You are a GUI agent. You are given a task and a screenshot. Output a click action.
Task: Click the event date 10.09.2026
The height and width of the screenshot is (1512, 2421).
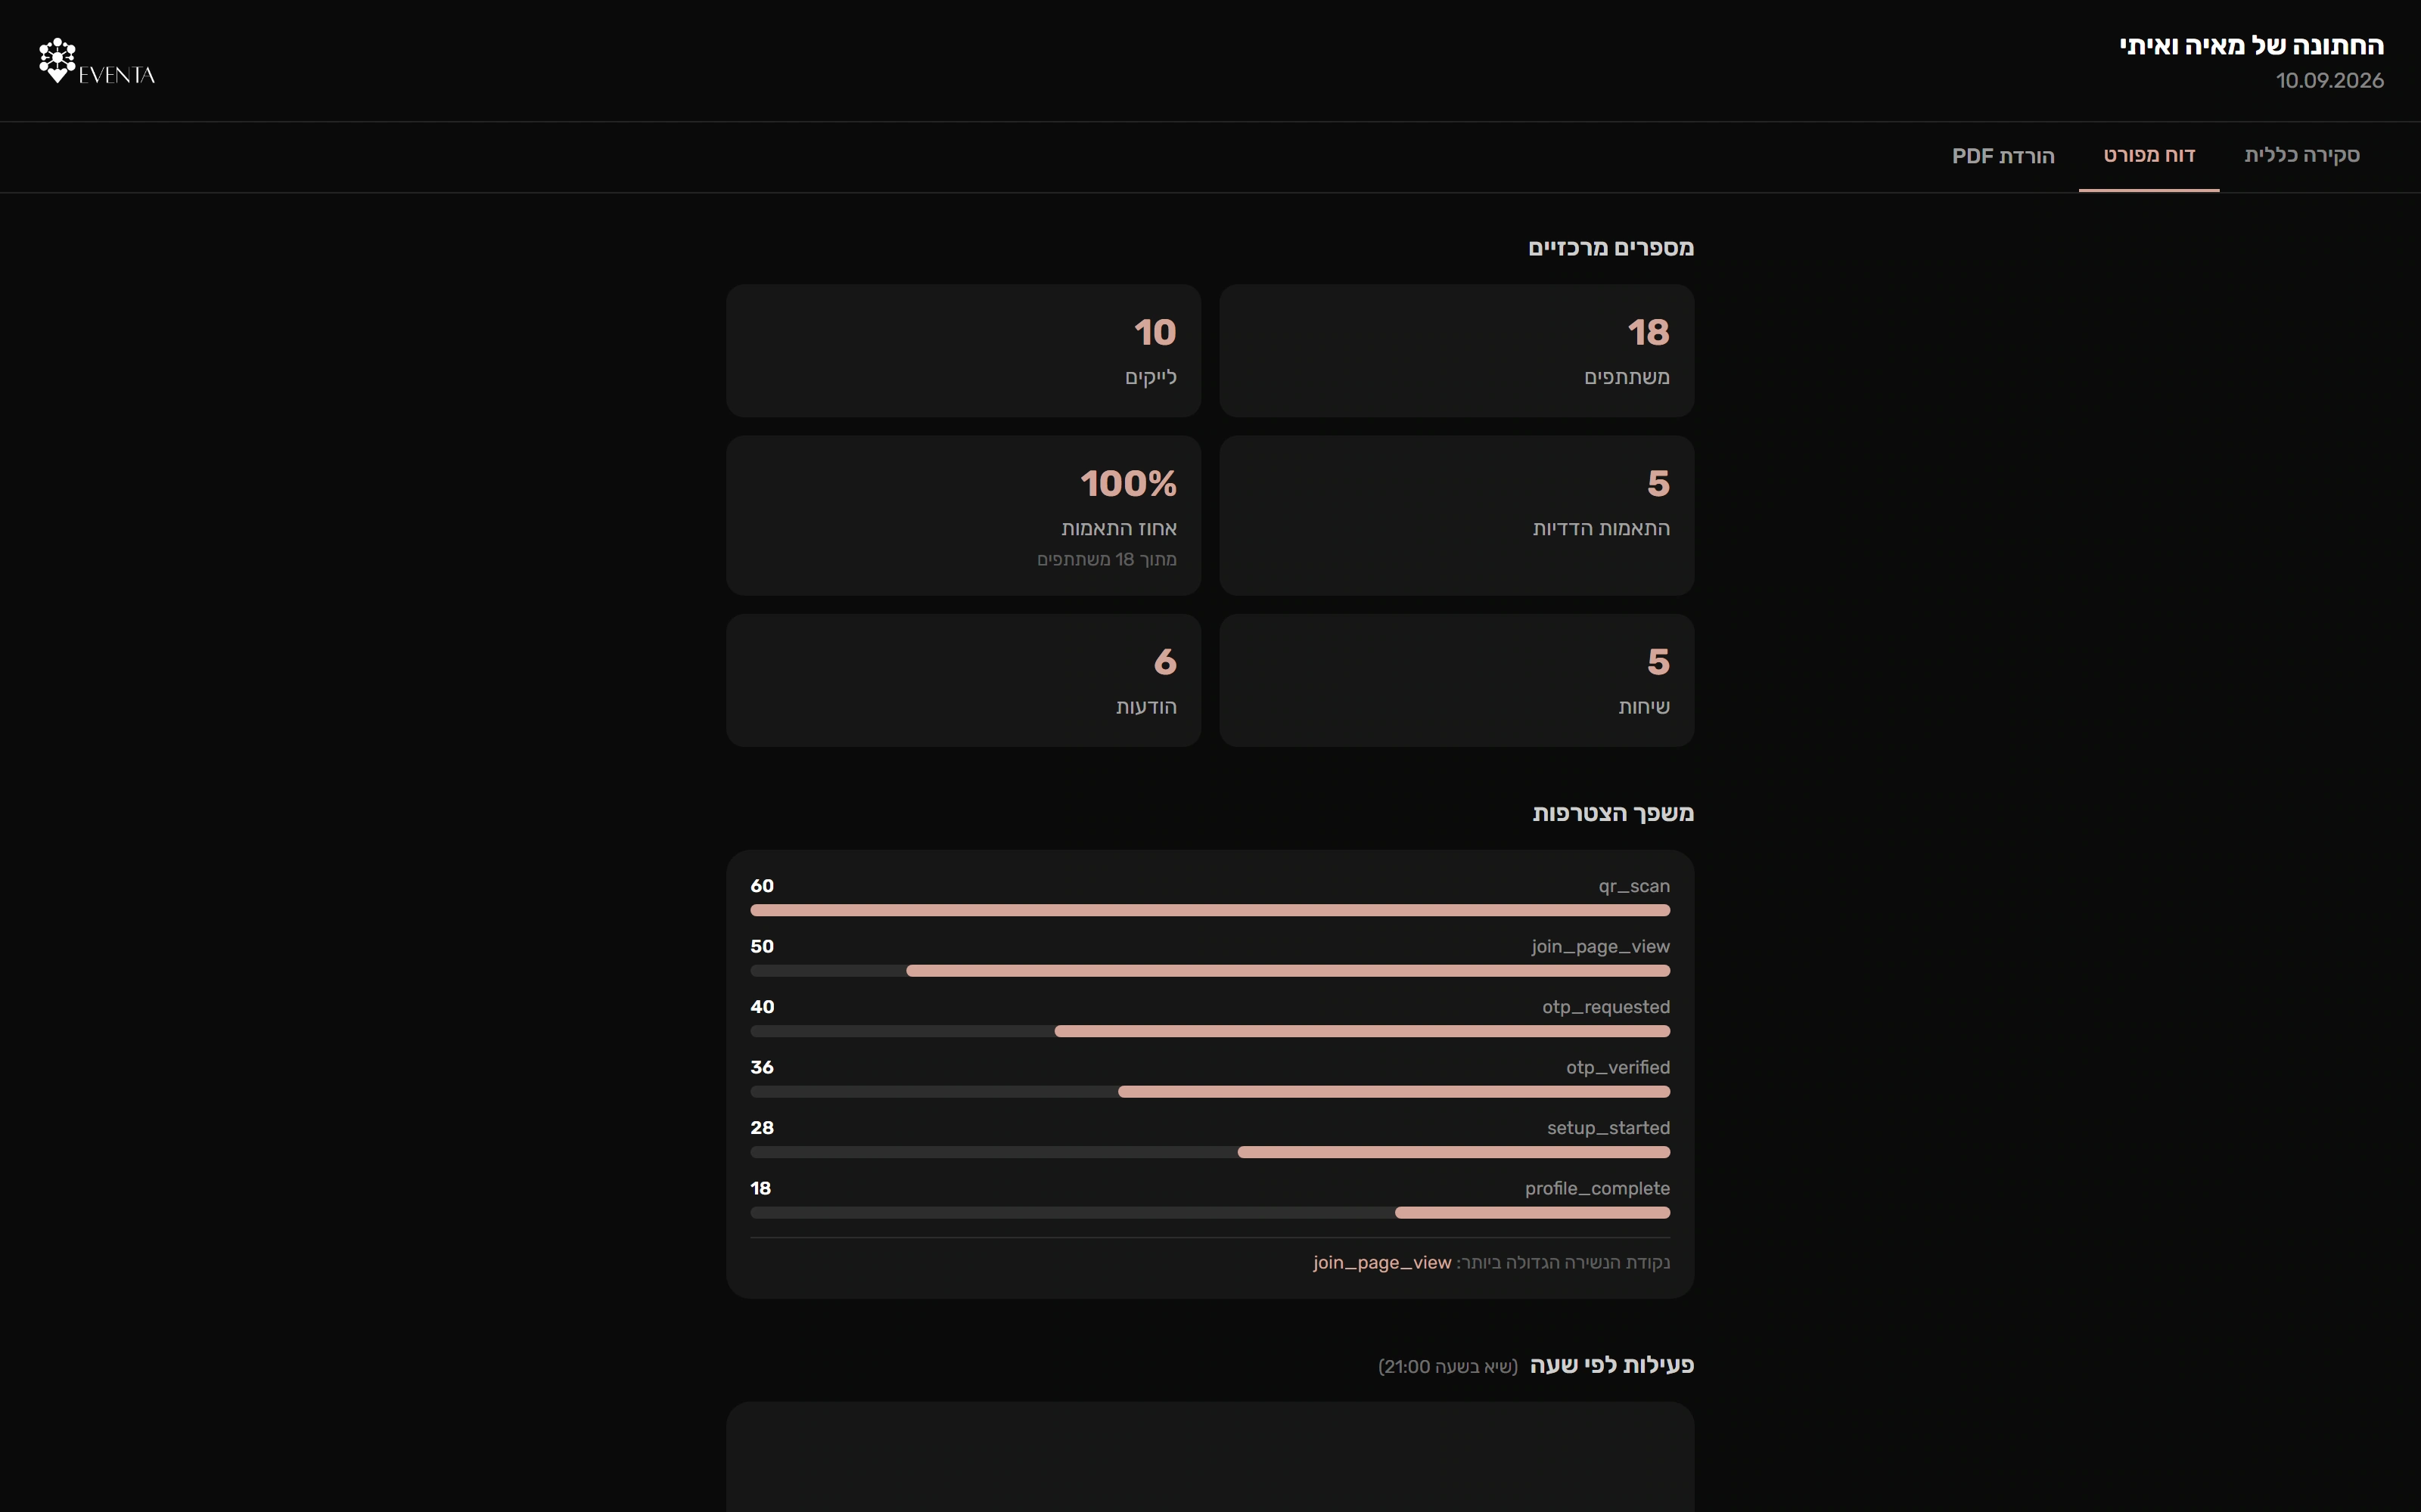2330,81
